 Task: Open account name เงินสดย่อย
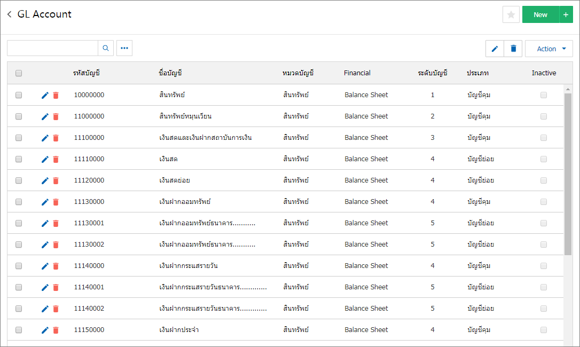[x=175, y=180]
